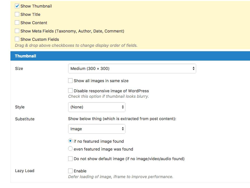This screenshot has width=250, height=188.
Task: Click the Show Custom Fields label text
Action: coord(40,39)
